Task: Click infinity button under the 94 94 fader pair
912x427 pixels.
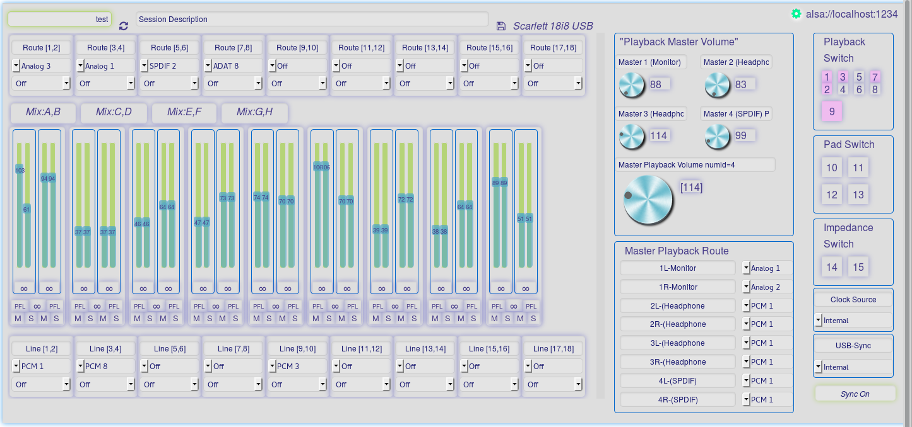Action: [x=49, y=288]
